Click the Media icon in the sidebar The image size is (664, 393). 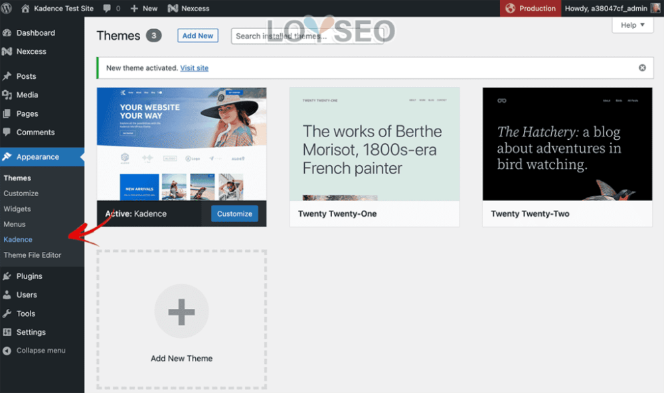(7, 95)
